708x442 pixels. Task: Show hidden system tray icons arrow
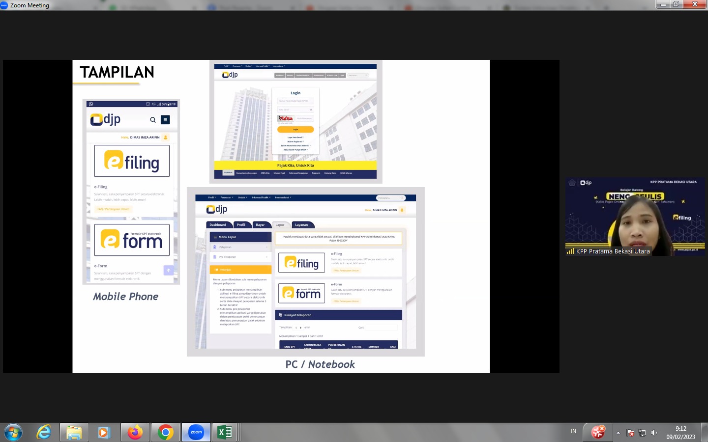[618, 433]
